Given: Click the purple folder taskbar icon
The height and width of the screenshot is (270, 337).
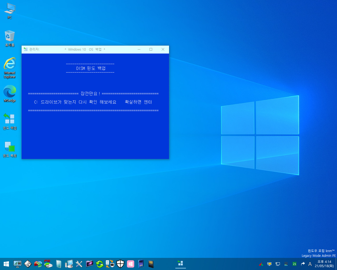Looking at the screenshot, I should (x=90, y=264).
